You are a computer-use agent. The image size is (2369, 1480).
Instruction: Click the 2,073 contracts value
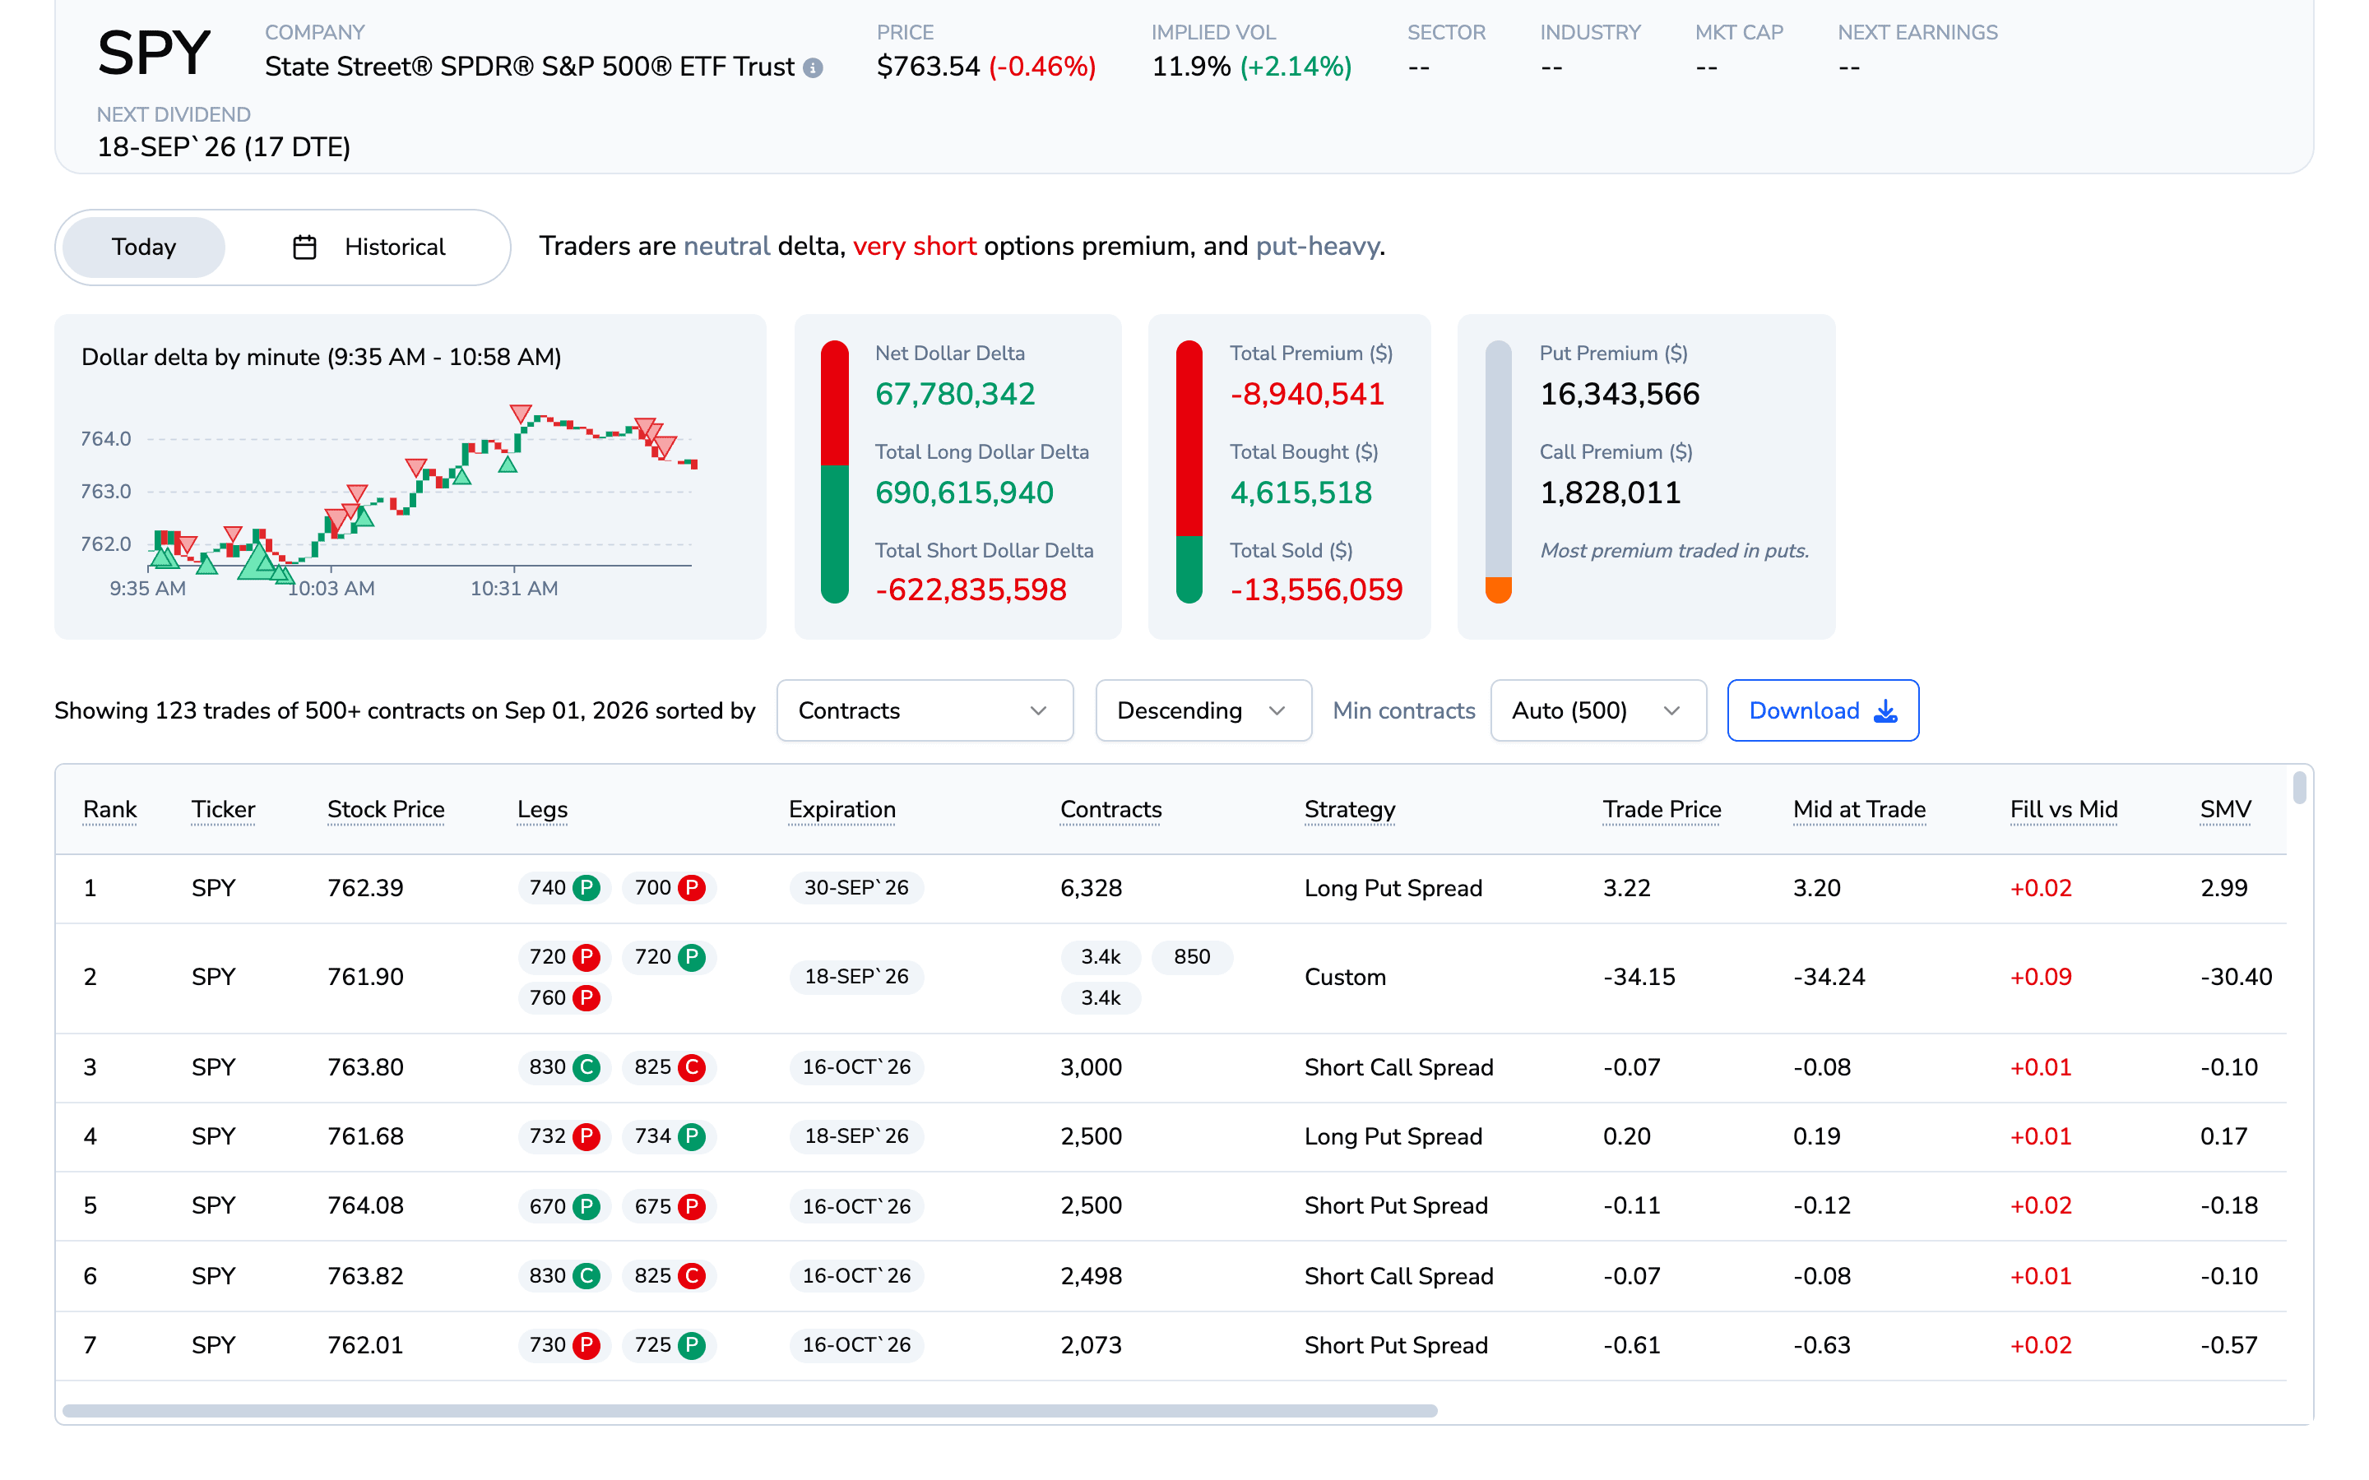click(x=1091, y=1345)
